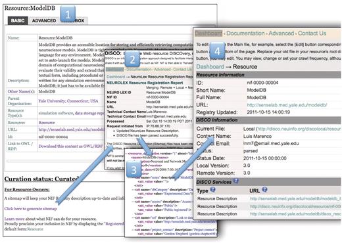Click the 'Resource Type(s):' label link
This screenshot has height=243, width=342.
[16, 113]
